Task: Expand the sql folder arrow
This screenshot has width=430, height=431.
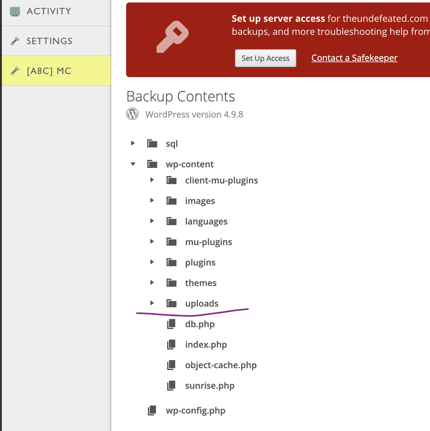Action: [133, 143]
